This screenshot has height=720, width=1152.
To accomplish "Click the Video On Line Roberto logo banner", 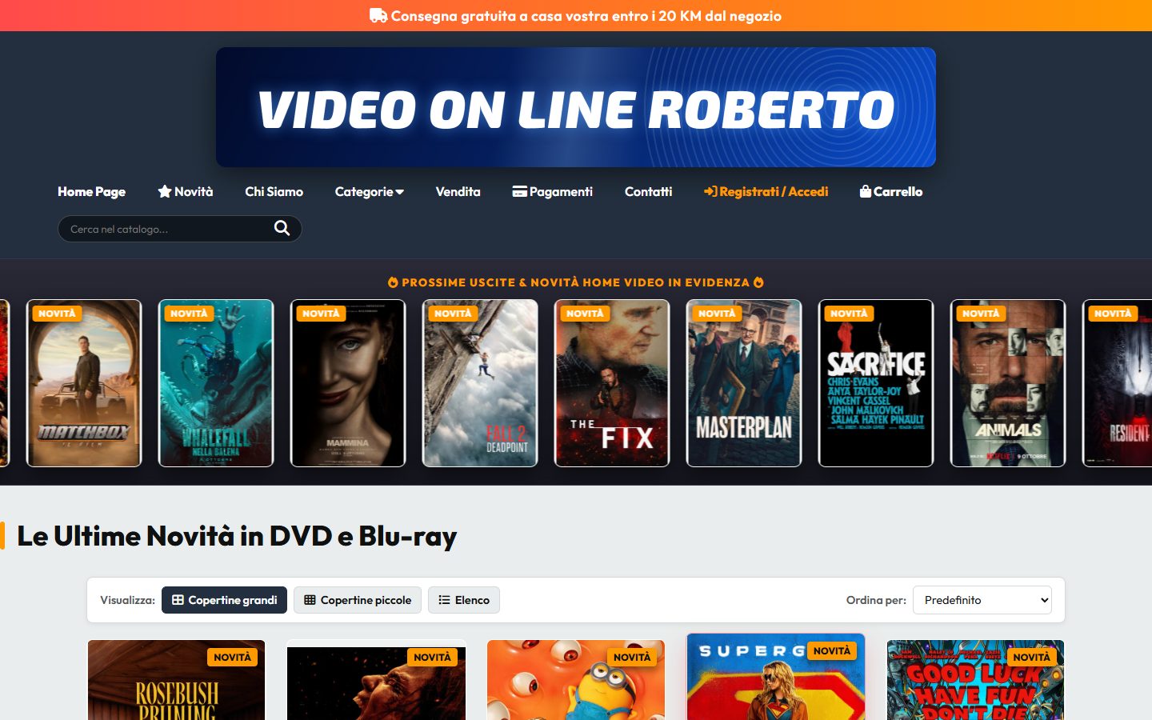I will tap(576, 107).
